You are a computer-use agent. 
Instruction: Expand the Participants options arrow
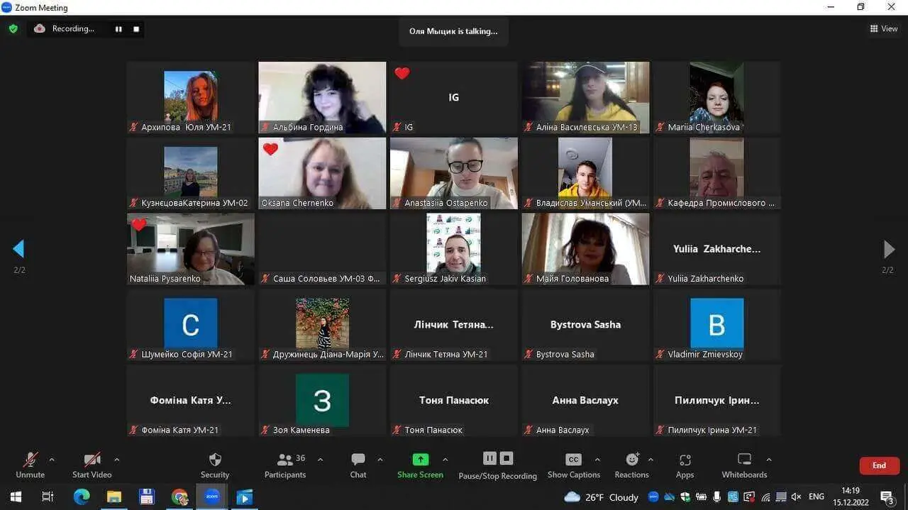coord(320,460)
